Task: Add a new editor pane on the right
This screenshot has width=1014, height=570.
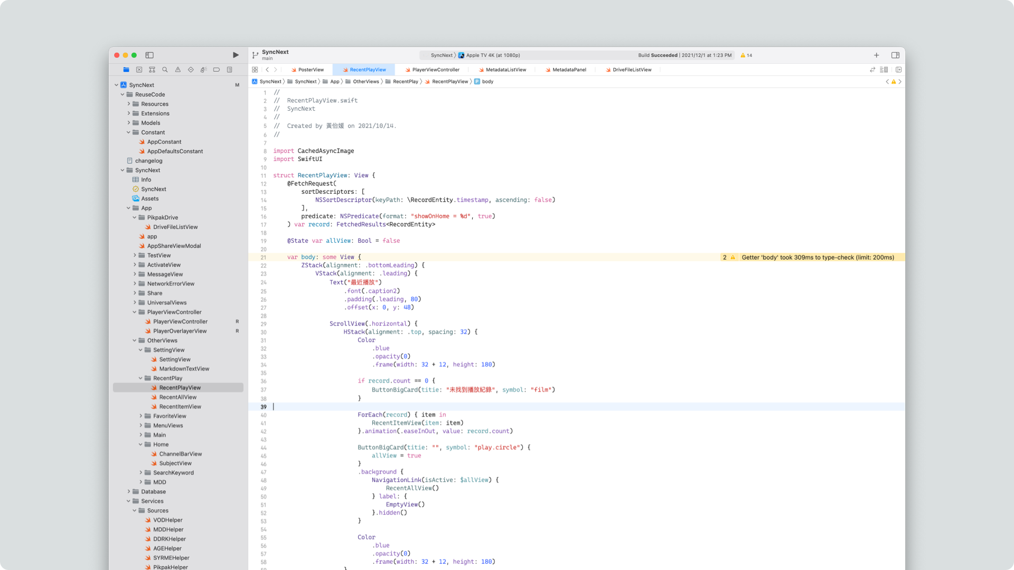Action: click(x=898, y=70)
